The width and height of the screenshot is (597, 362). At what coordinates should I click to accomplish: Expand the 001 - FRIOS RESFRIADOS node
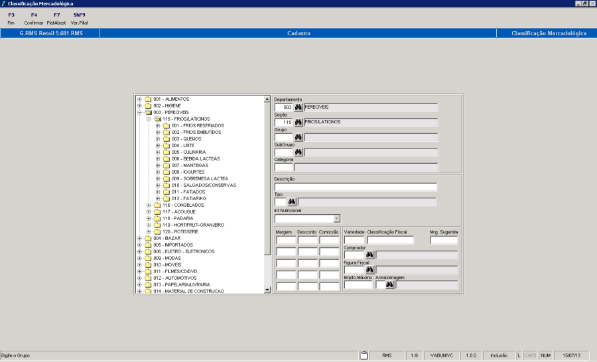point(158,125)
